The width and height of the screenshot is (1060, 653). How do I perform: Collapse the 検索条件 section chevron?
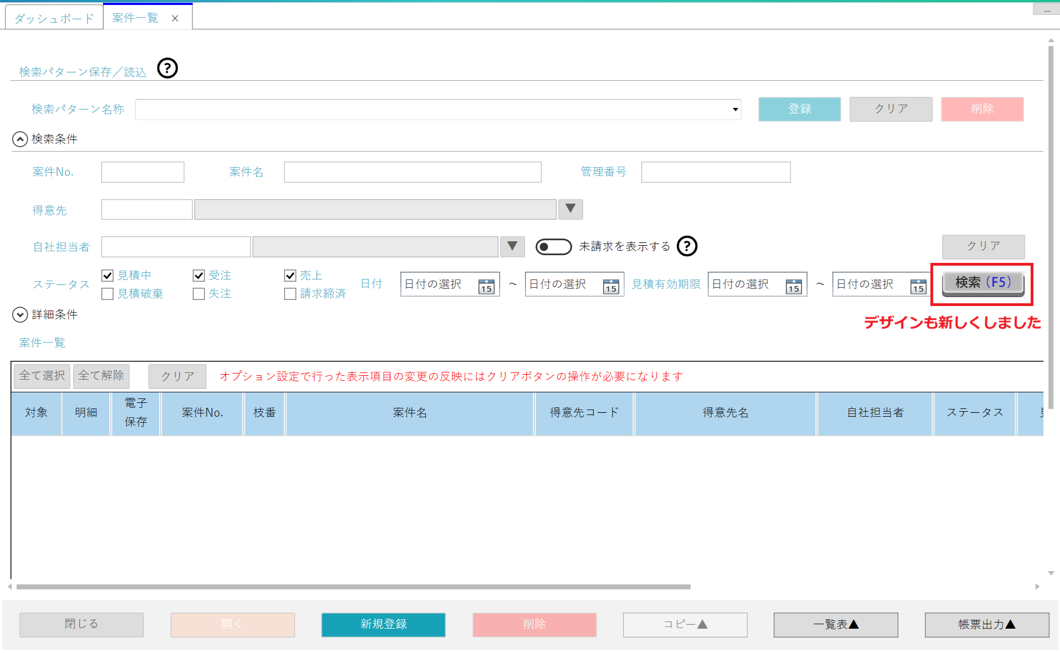[x=20, y=139]
